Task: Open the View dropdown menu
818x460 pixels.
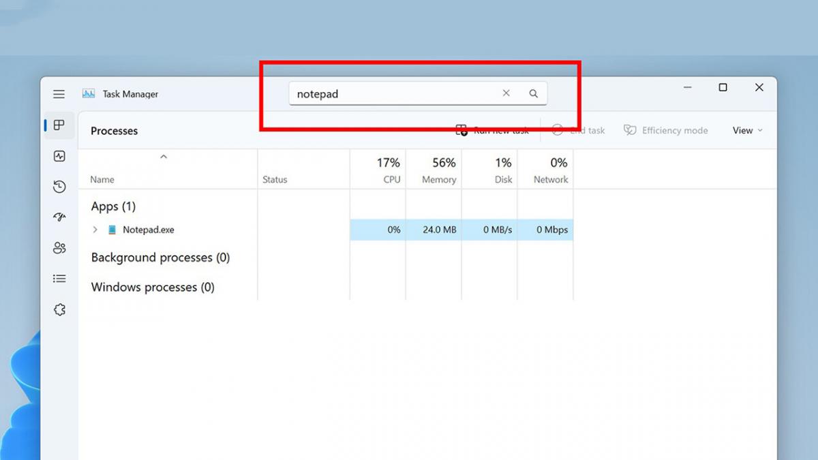Action: click(747, 130)
